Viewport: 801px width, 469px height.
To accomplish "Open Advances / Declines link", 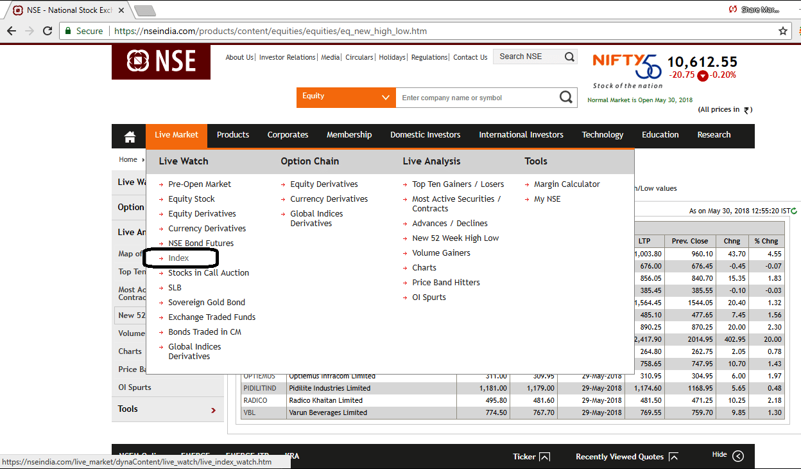I will [x=450, y=224].
